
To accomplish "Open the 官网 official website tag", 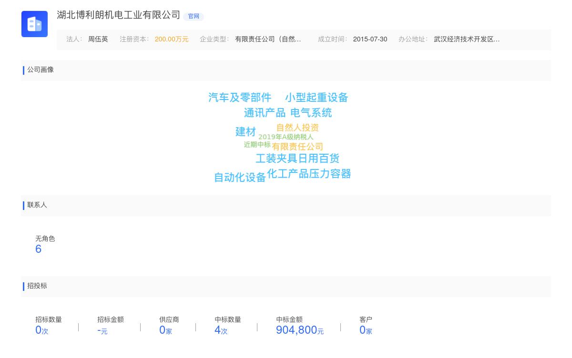I will [194, 16].
